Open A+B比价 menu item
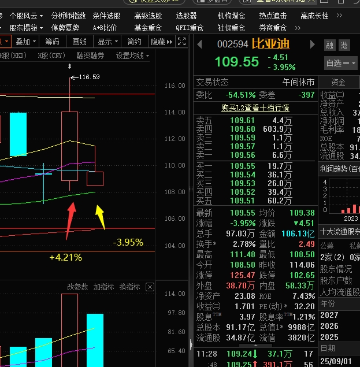This screenshot has height=367, width=360. pos(105,28)
